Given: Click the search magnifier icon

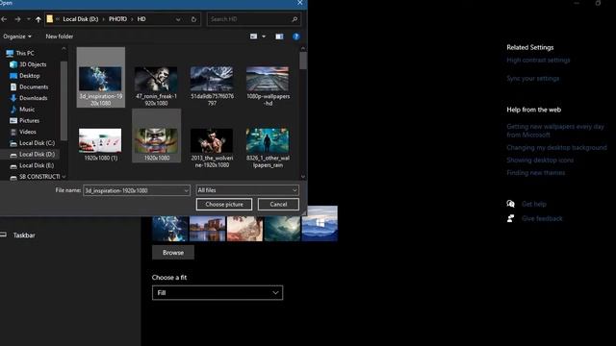Looking at the screenshot, I should tap(295, 19).
